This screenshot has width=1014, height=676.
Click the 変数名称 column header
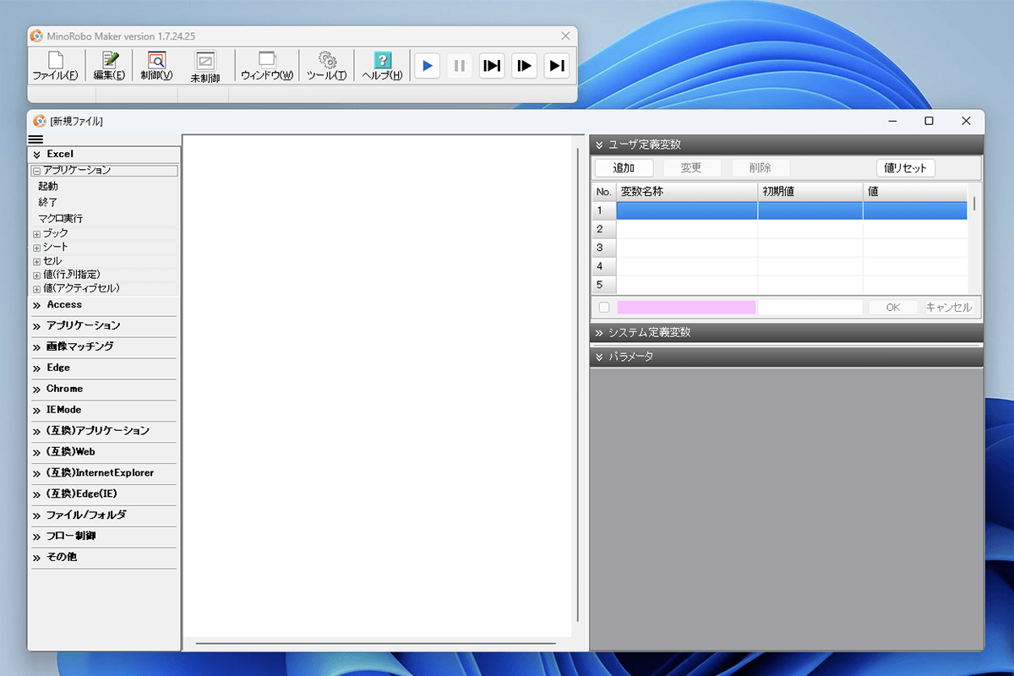(687, 193)
